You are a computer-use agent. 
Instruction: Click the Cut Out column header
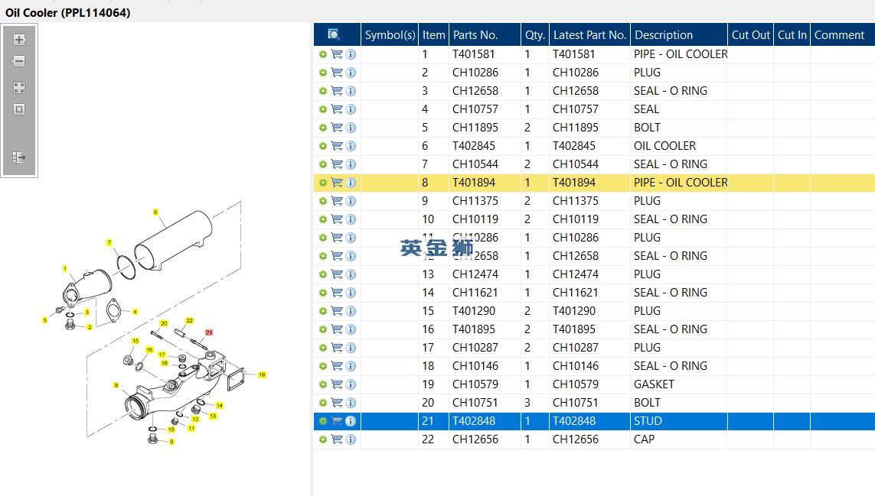[750, 34]
